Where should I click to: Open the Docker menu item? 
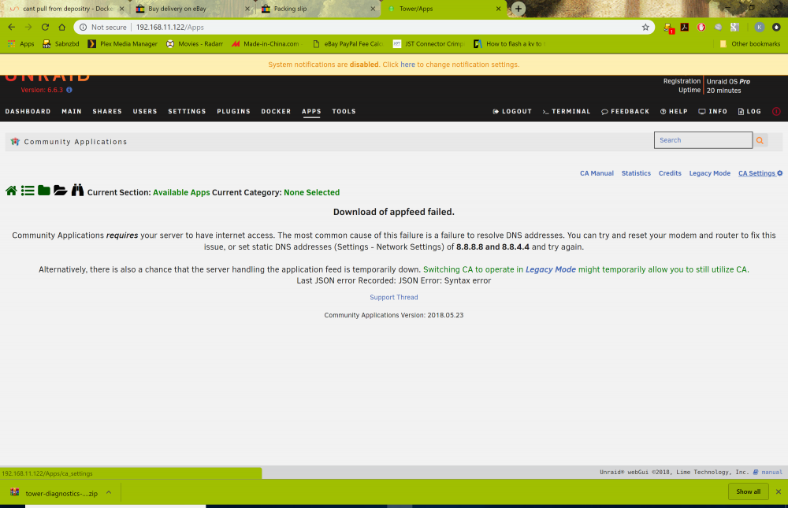click(276, 112)
